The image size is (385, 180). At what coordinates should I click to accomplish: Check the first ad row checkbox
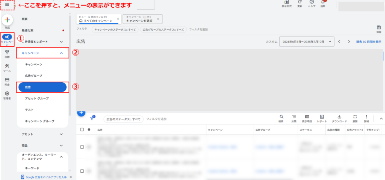[x=82, y=147]
